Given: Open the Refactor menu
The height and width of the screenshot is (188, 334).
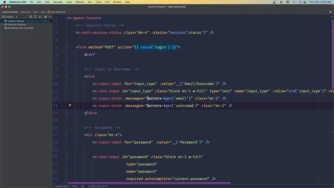Looking at the screenshot, I should 80,2.
